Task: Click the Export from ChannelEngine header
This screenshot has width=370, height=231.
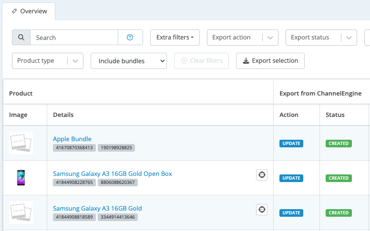Action: [x=320, y=93]
